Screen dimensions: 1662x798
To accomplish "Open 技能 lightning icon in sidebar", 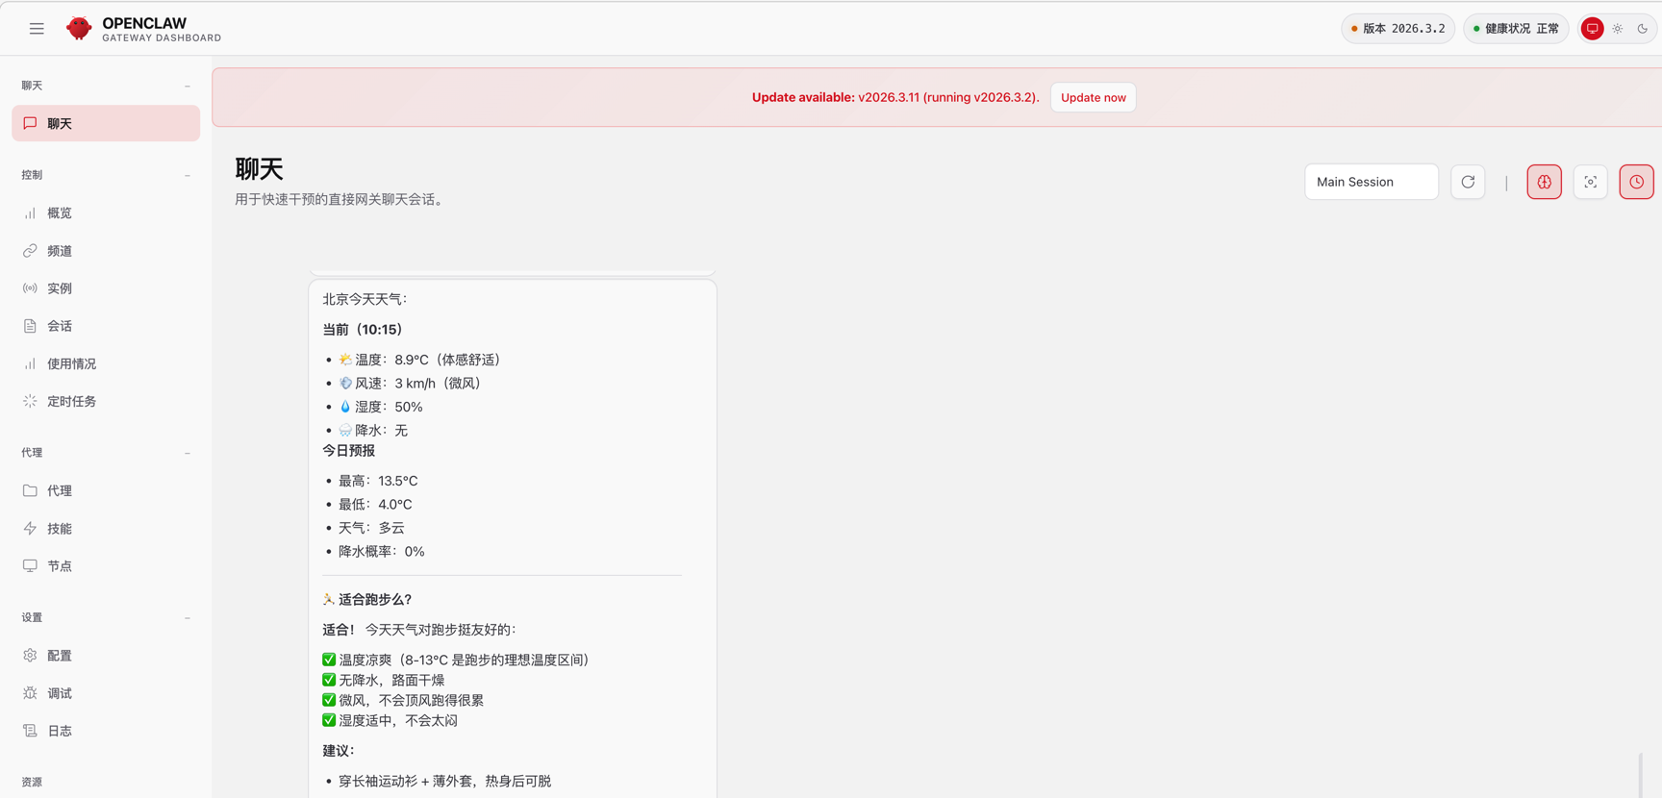I will 31,529.
